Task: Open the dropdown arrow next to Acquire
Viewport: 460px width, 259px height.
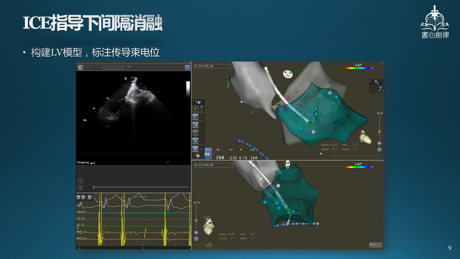Action: (x=213, y=154)
